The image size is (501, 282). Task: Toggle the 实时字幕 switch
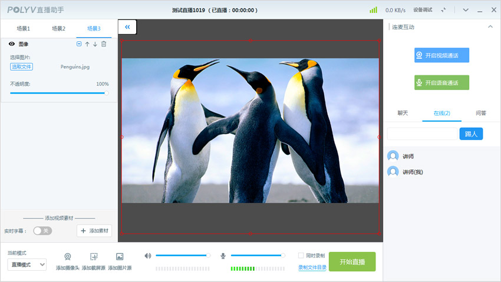pos(42,231)
